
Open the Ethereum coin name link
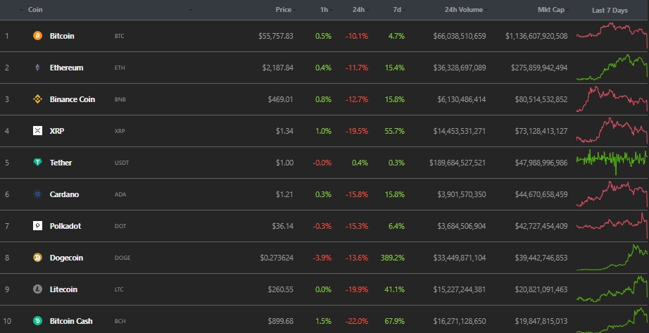click(x=66, y=68)
